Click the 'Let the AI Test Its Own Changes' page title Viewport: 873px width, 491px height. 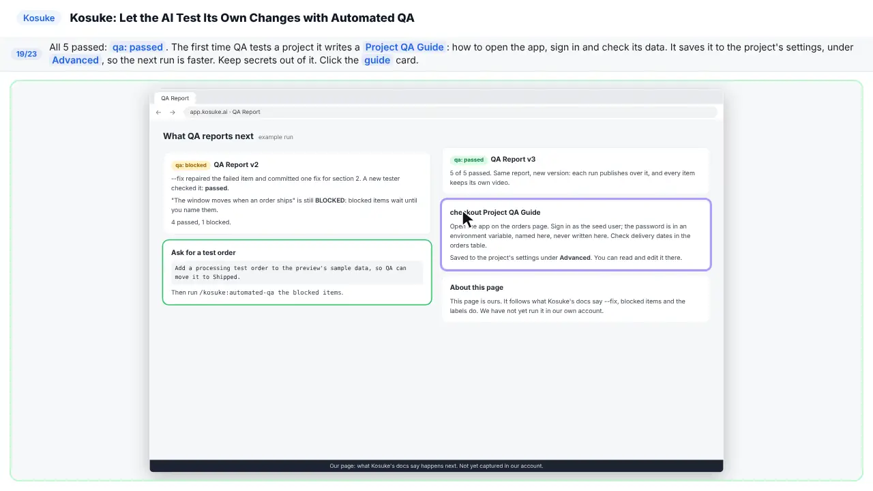pos(242,18)
